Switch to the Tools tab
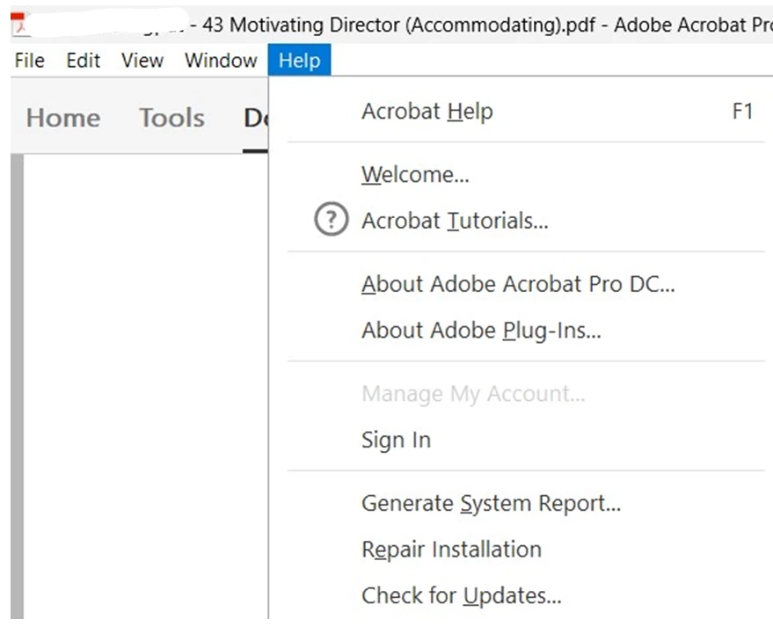The width and height of the screenshot is (773, 634). [x=172, y=118]
